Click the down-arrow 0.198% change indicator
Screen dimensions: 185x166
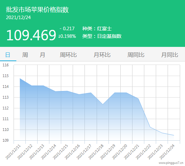click(x=67, y=36)
